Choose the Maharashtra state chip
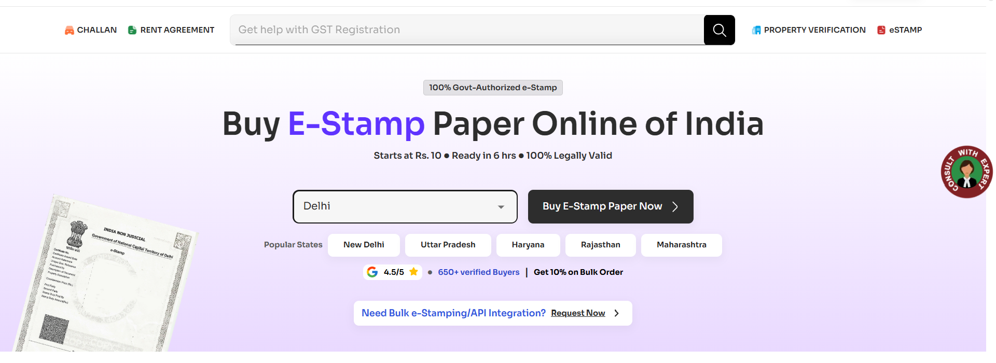This screenshot has height=363, width=996. [681, 245]
